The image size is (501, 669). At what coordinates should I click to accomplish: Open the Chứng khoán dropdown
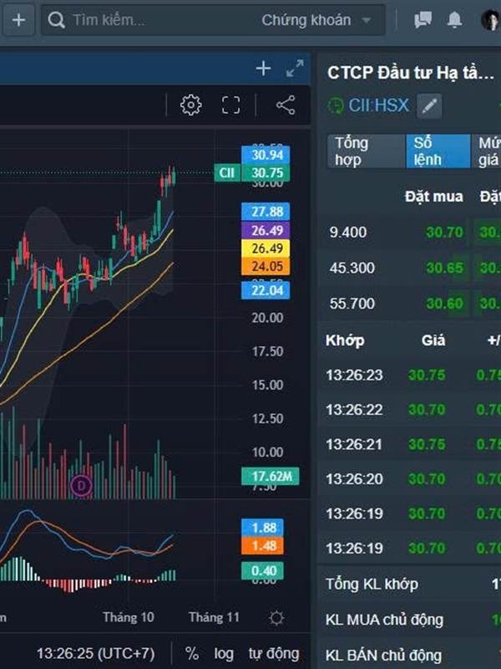coord(316,20)
